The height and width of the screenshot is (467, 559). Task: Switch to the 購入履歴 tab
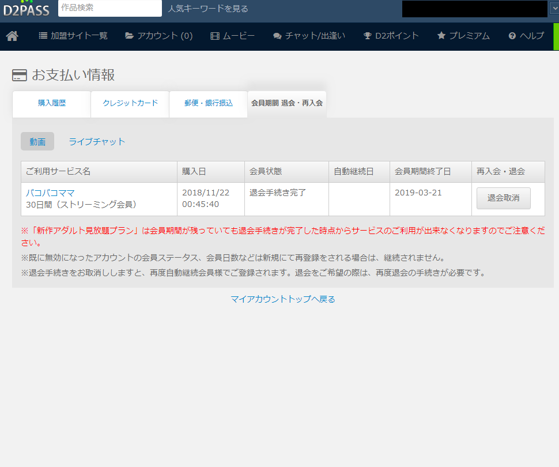(x=52, y=103)
